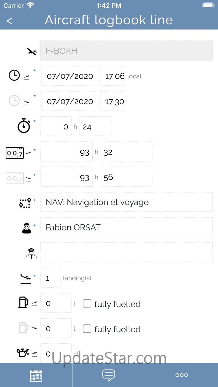The image size is (218, 387).
Task: Open the pilot selector showing Fabien ORSAT
Action: click(126, 227)
